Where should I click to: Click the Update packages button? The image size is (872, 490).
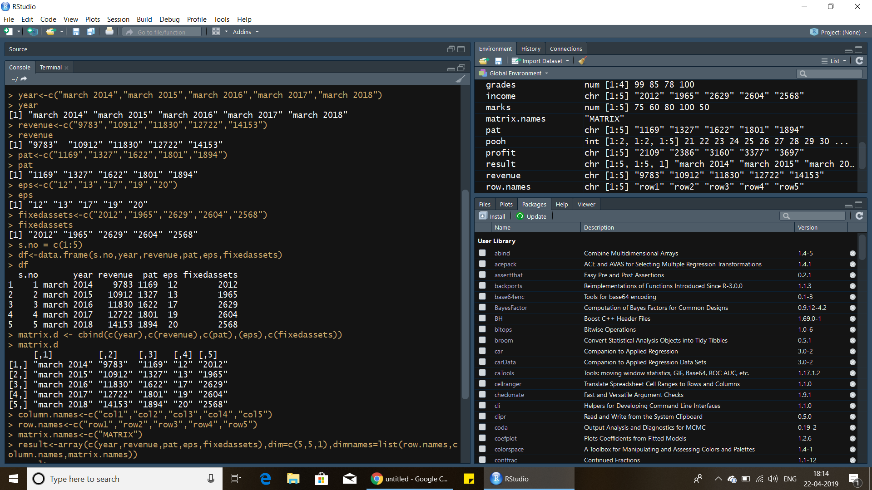[x=531, y=216]
